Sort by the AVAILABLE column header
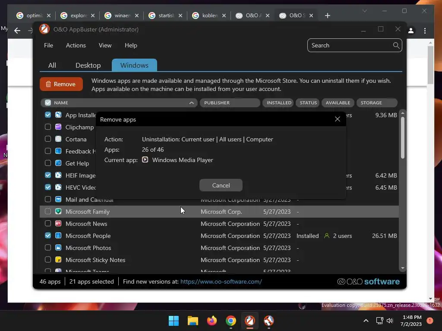Image resolution: width=442 pixels, height=331 pixels. coord(338,103)
